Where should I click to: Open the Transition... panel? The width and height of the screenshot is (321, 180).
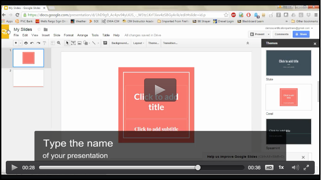coord(170,43)
